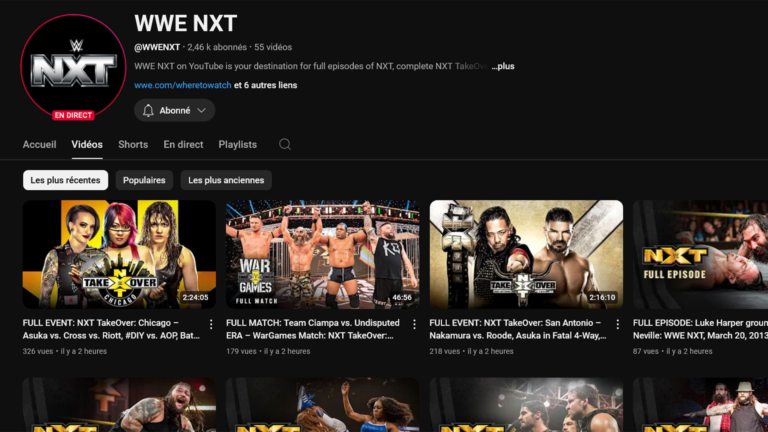
Task: Open the Playlists tab
Action: 238,144
